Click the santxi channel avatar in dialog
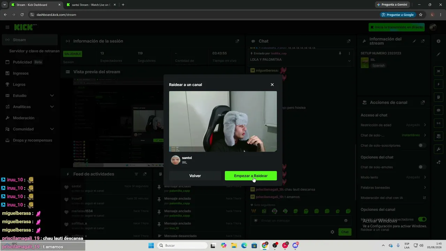The height and width of the screenshot is (251, 446). pos(176,160)
